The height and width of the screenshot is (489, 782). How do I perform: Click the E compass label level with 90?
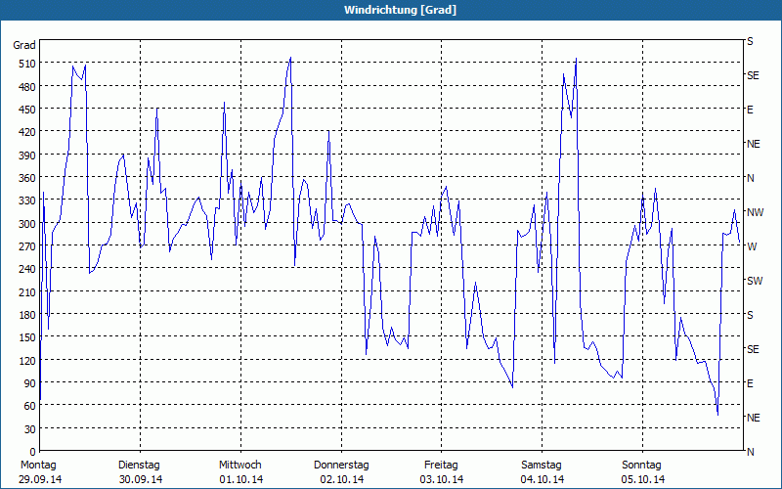click(750, 383)
